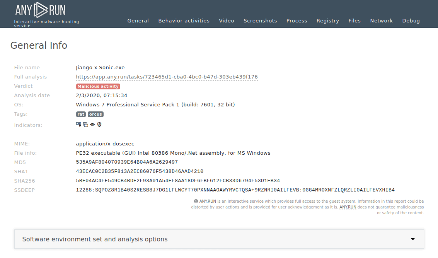This screenshot has height=258, width=438.
Task: Click the 'orcus' tag badge
Action: (x=95, y=114)
